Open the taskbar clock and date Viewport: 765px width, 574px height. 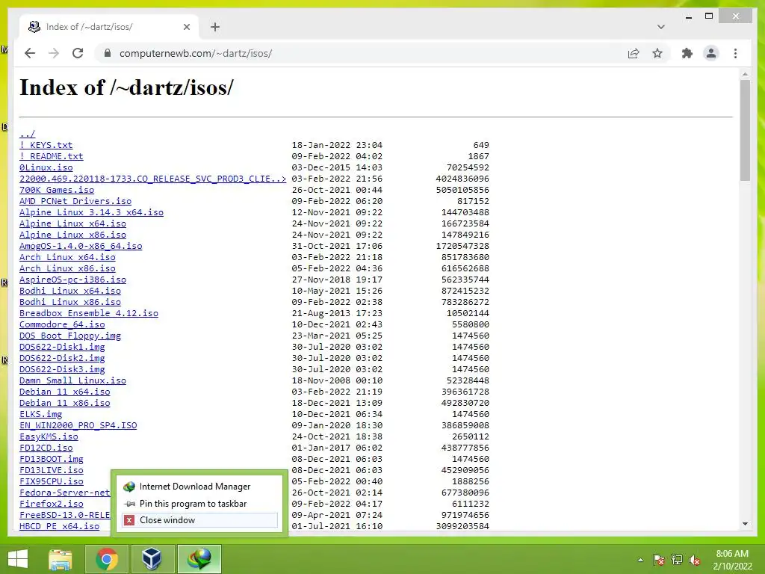pyautogui.click(x=732, y=560)
